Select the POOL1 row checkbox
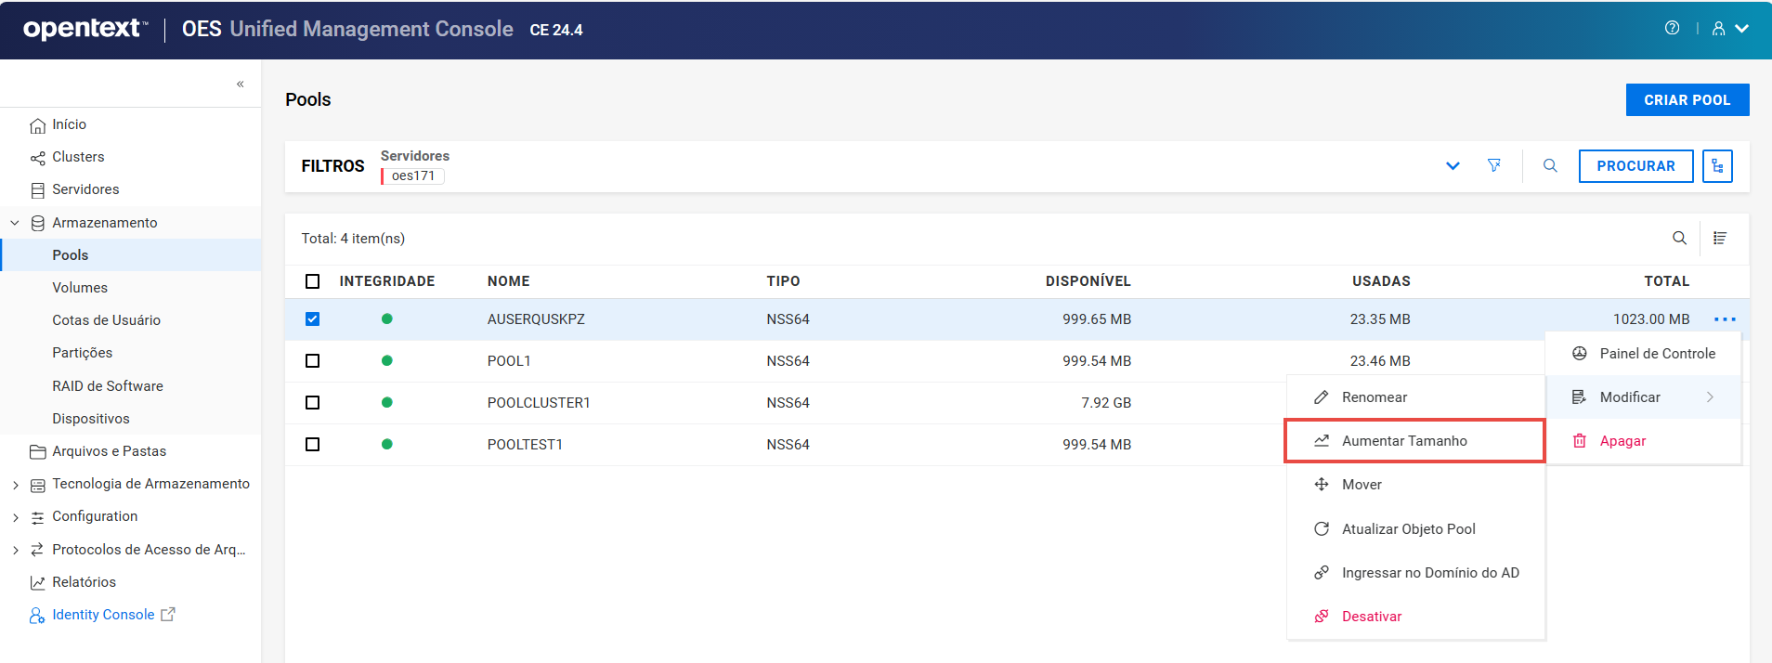 (x=312, y=361)
